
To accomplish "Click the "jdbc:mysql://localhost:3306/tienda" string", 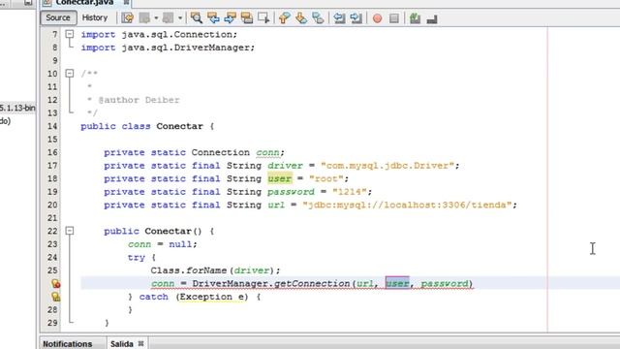I will 407,205.
